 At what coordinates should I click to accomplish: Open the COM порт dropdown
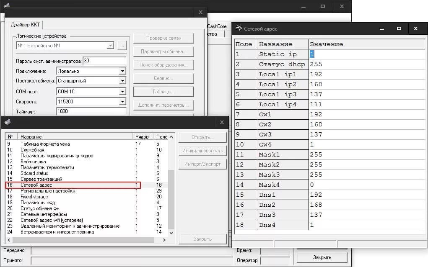(122, 92)
